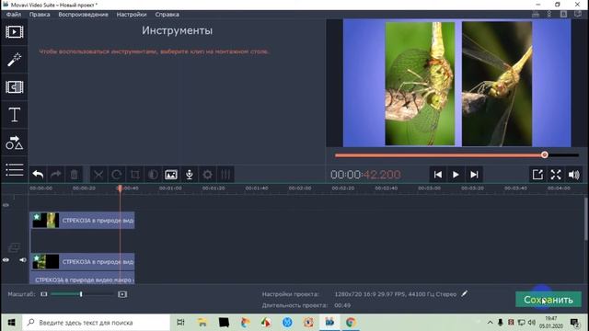This screenshot has width=589, height=331.
Task: Select the overlay track СТРЕКОЗА clip
Action: tap(82, 221)
